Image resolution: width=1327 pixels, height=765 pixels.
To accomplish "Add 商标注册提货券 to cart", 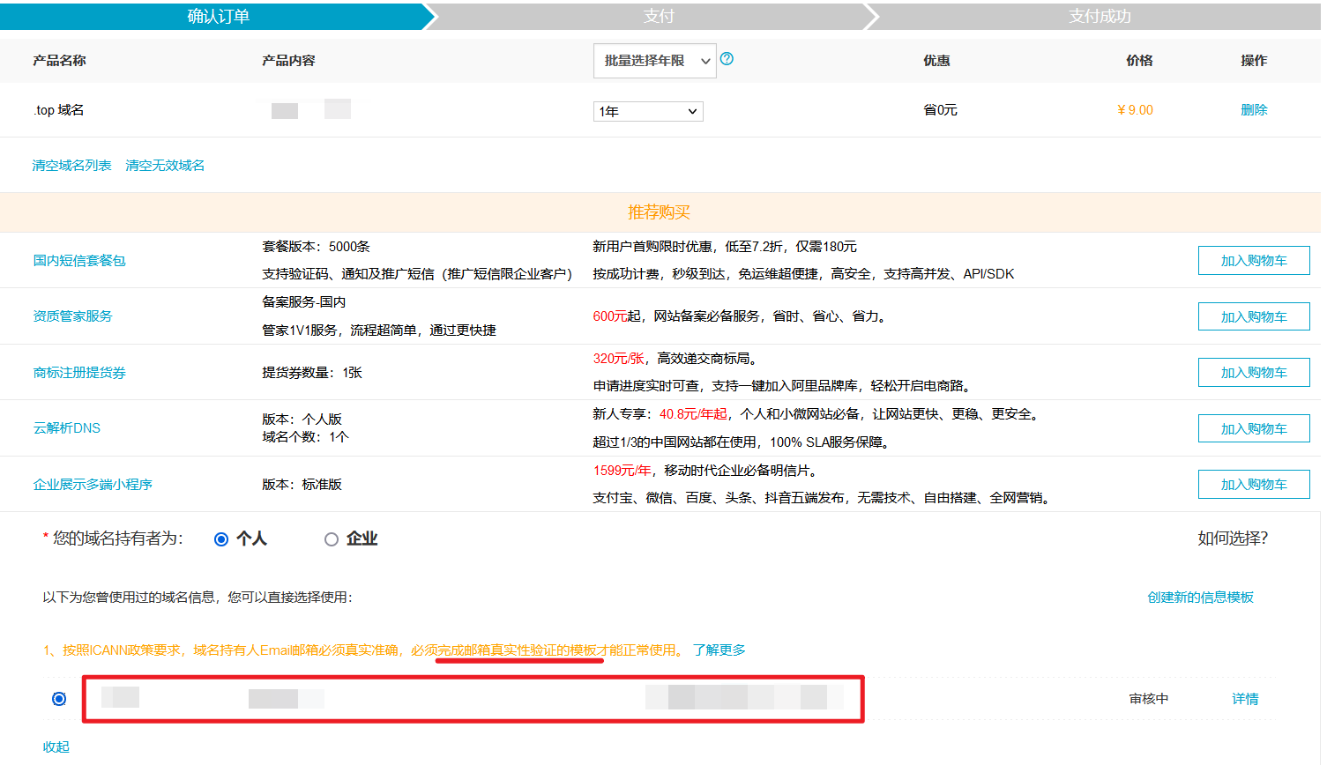I will point(1254,373).
